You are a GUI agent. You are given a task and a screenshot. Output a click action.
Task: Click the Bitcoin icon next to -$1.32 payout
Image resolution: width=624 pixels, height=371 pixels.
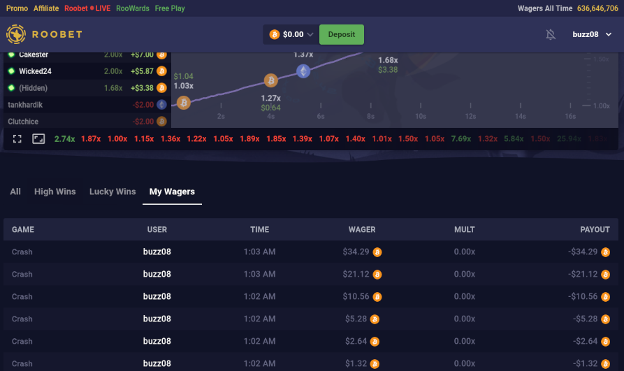[x=605, y=364]
